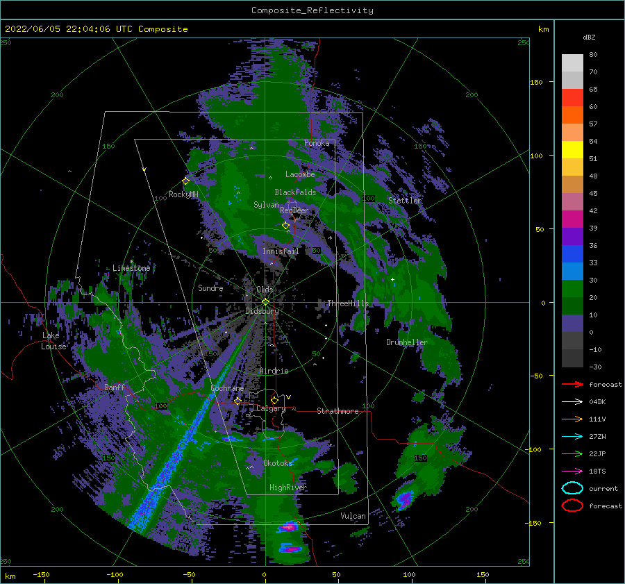Select the white 04DK arrow symbol

point(572,401)
